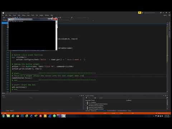Click the system tray volume icon
Viewport: 172px width, 129px height.
(162, 116)
